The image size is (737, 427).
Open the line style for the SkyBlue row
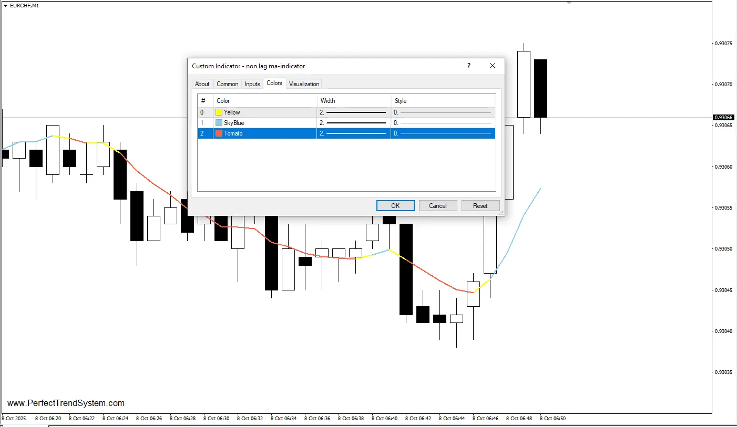click(x=443, y=123)
